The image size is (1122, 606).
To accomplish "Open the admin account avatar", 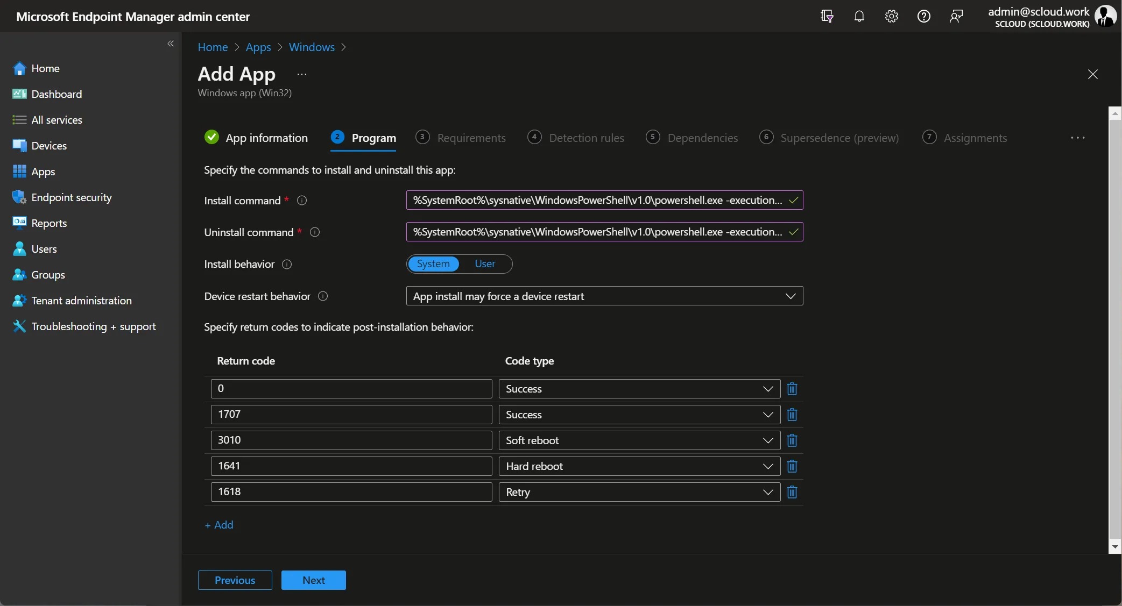I will pyautogui.click(x=1105, y=16).
